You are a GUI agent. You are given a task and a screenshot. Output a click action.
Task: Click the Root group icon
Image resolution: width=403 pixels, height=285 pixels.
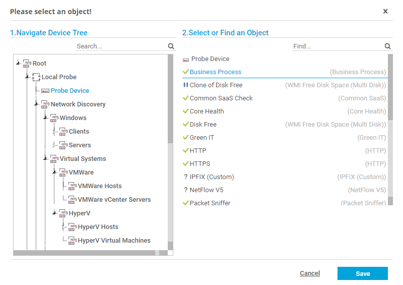[x=27, y=64]
